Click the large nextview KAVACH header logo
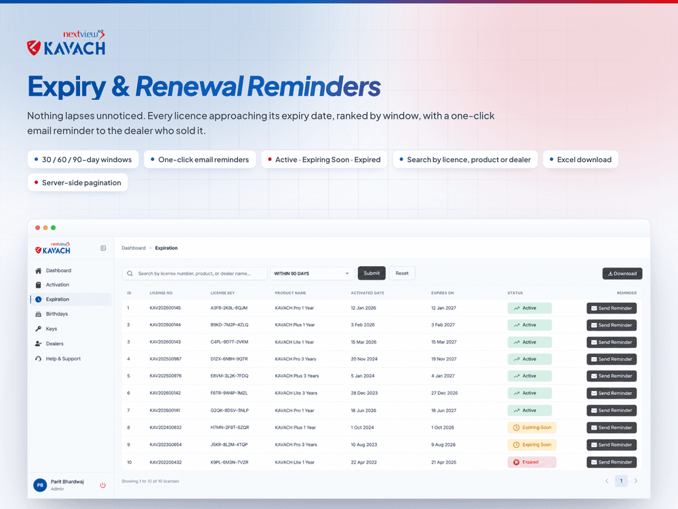The width and height of the screenshot is (678, 509). 66,43
